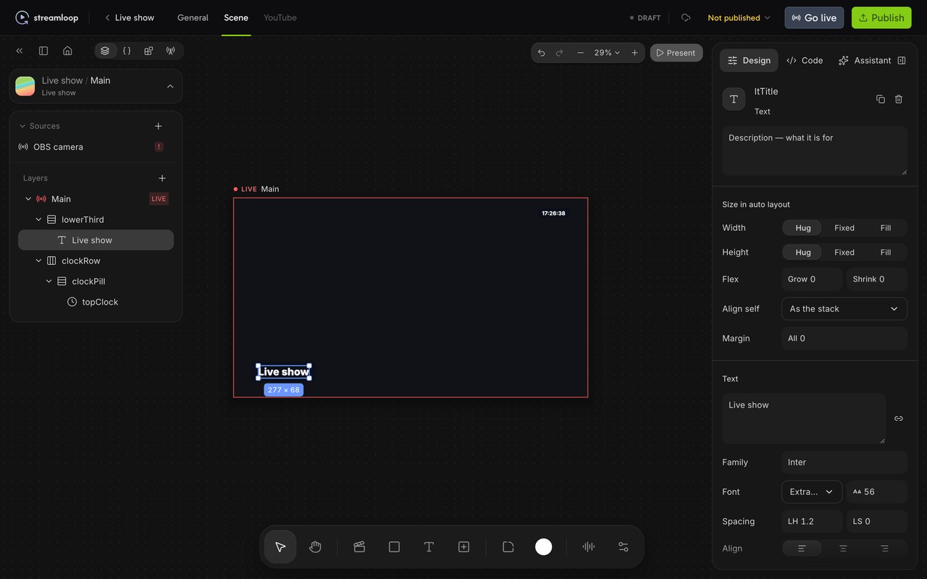The height and width of the screenshot is (579, 927).
Task: Collapse the Live show / Main scene card
Action: (170, 86)
